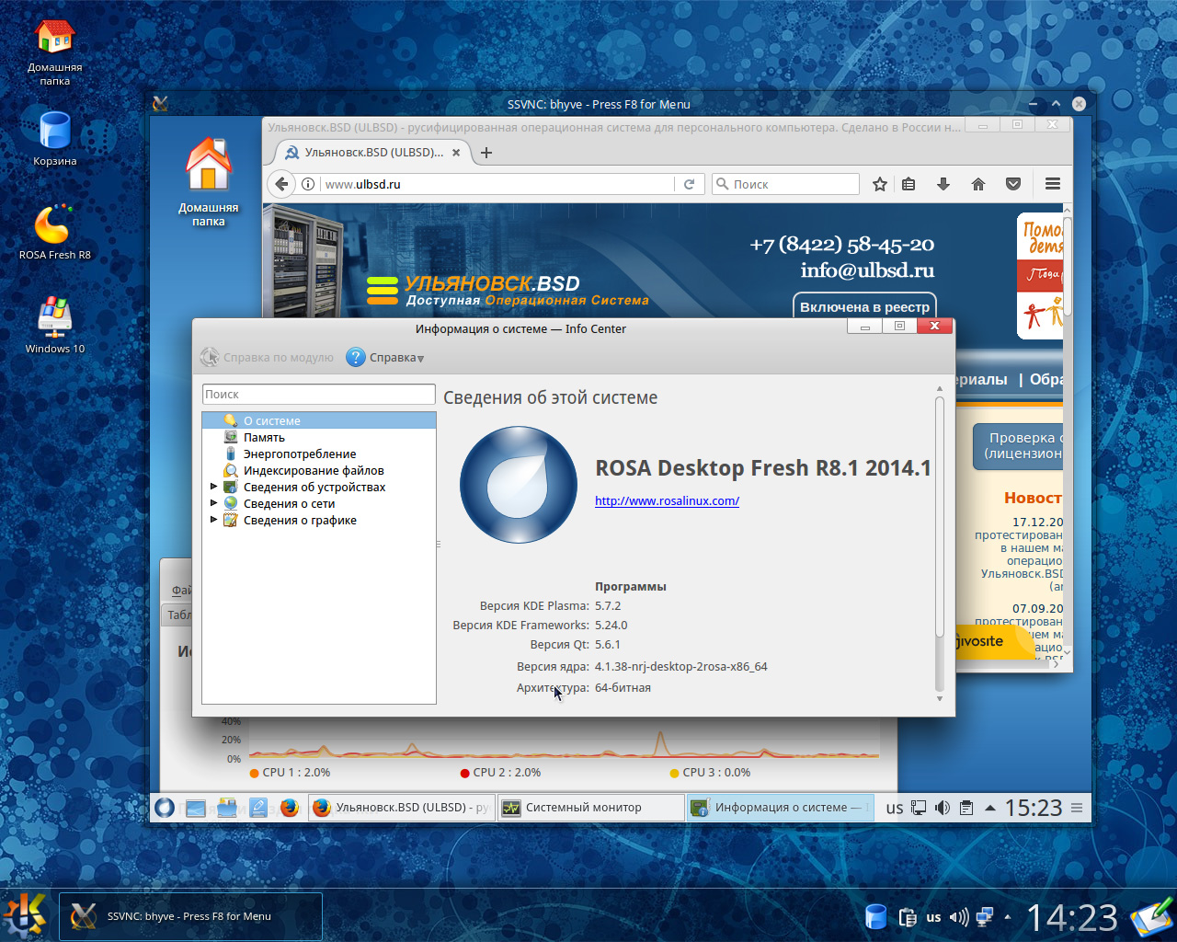
Task: Click the Firefox quick-launch icon in the inner panel
Action: [290, 808]
